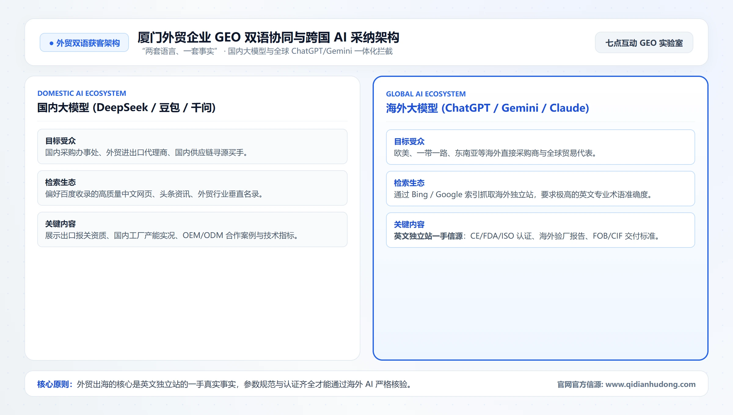Screen dimensions: 733x415
Task: Click the DOMESTIC AI ECOSYSTEM label
Action: [x=82, y=93]
